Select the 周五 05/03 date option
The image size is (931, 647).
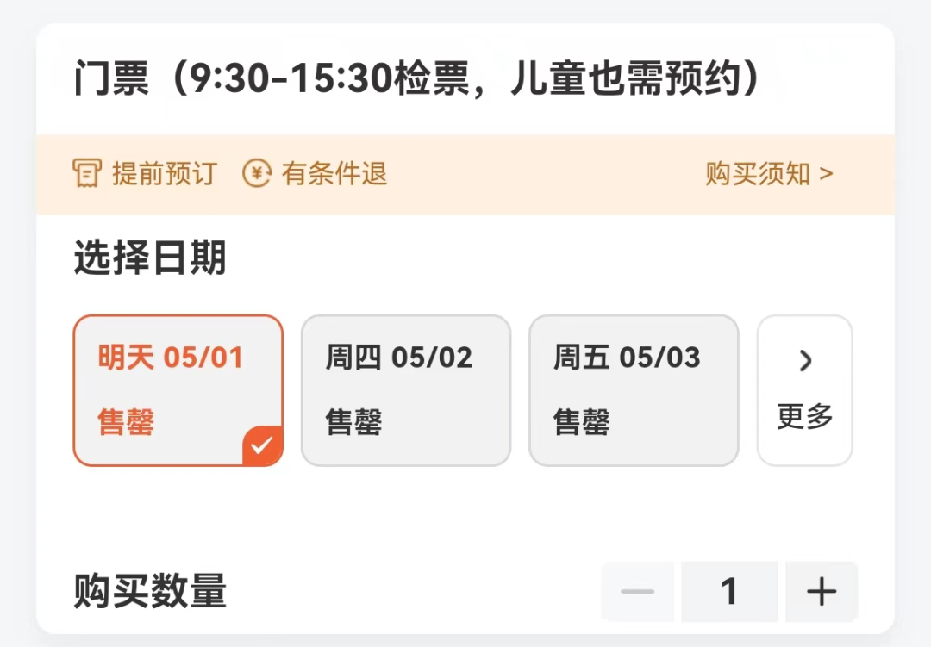point(634,390)
